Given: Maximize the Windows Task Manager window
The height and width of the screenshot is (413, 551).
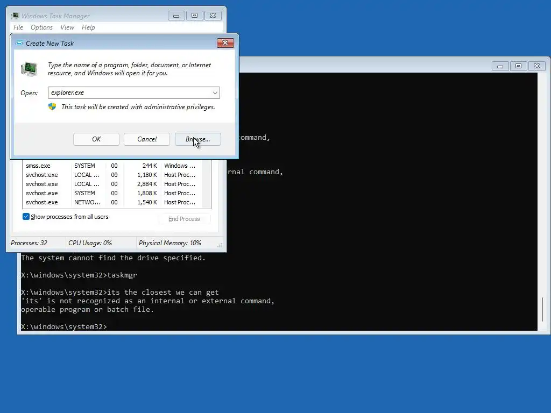Looking at the screenshot, I should click(194, 16).
